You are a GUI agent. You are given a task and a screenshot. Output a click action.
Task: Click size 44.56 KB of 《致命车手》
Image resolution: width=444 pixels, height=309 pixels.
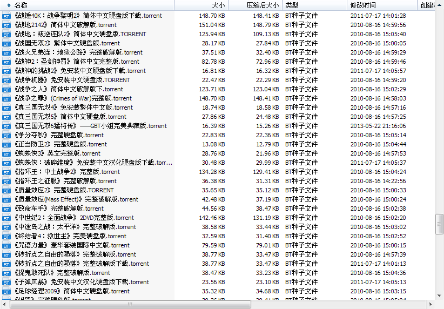pyautogui.click(x=213, y=209)
